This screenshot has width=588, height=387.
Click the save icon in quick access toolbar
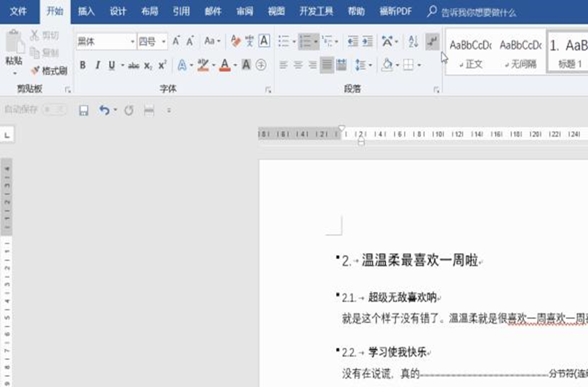point(84,110)
